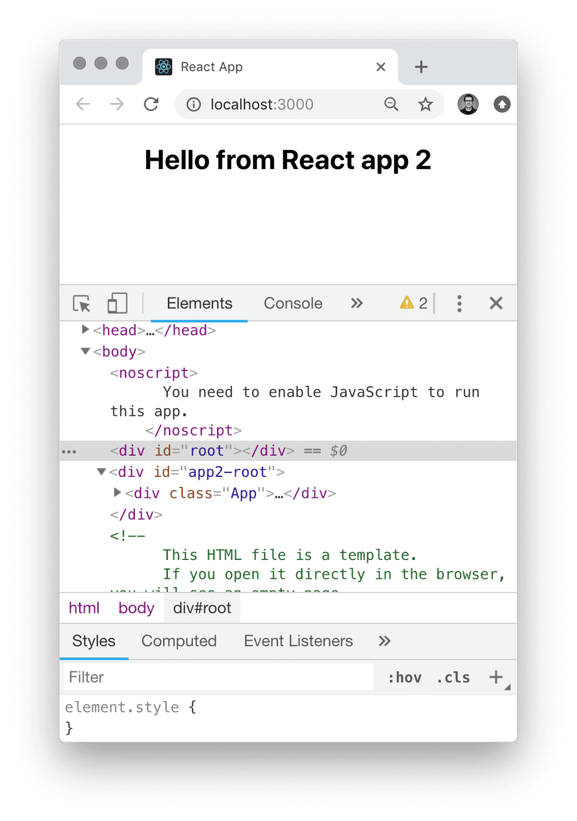Collapse the app2-root div node
The image size is (577, 821).
(x=101, y=472)
